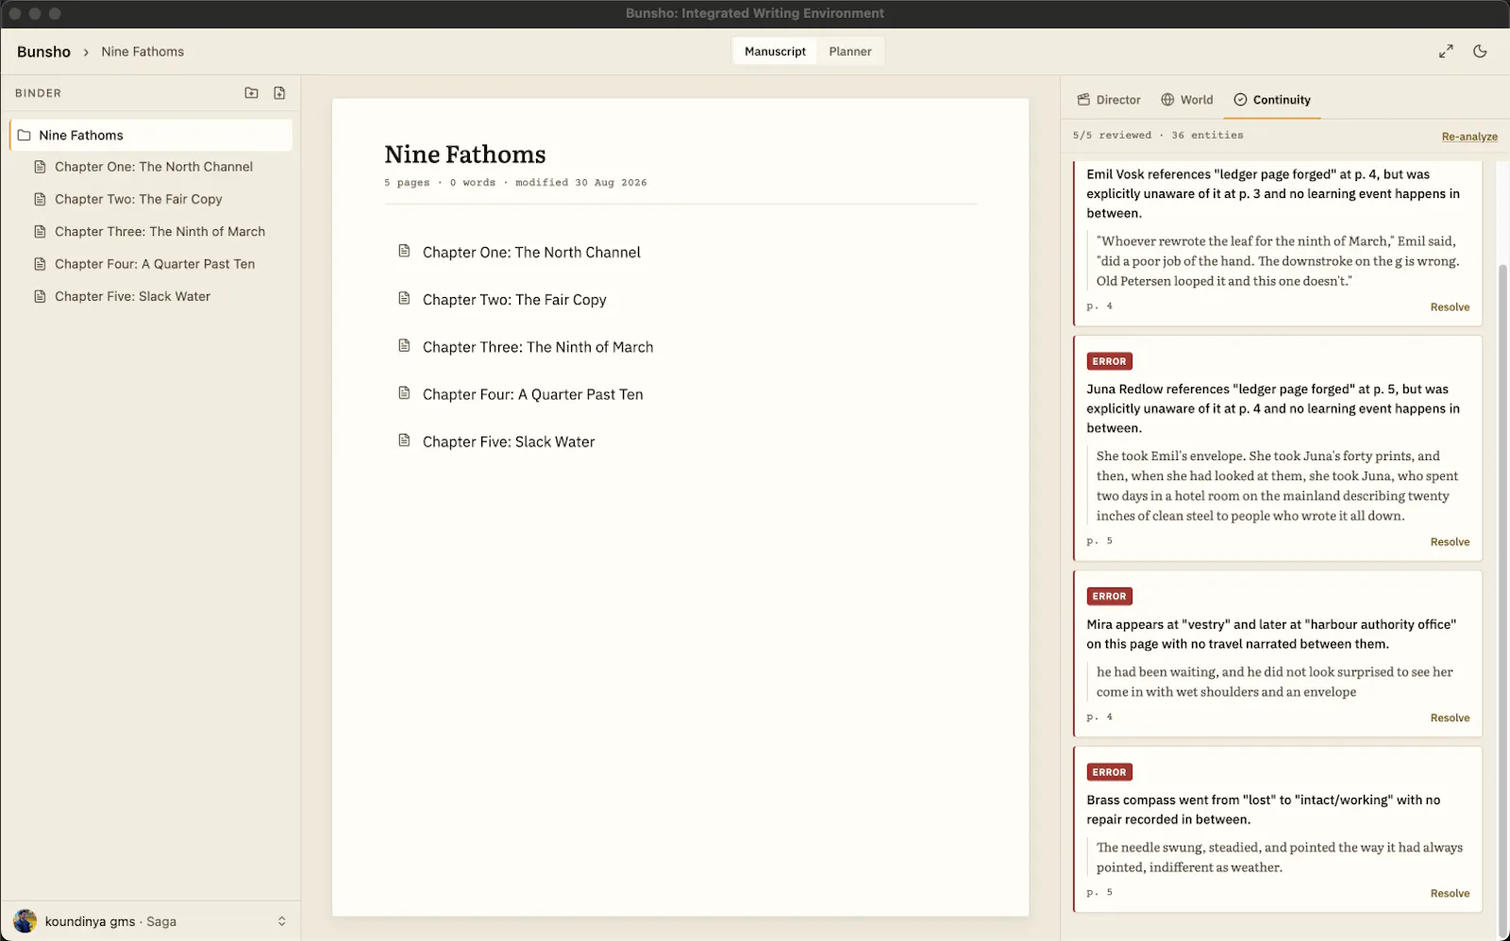
Task: Select the Continuity panel tab
Action: [x=1271, y=100]
